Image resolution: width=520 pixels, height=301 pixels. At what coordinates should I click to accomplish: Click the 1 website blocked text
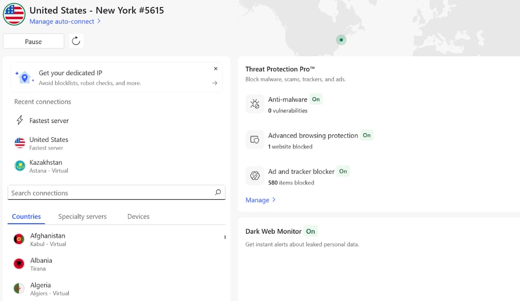tap(290, 146)
